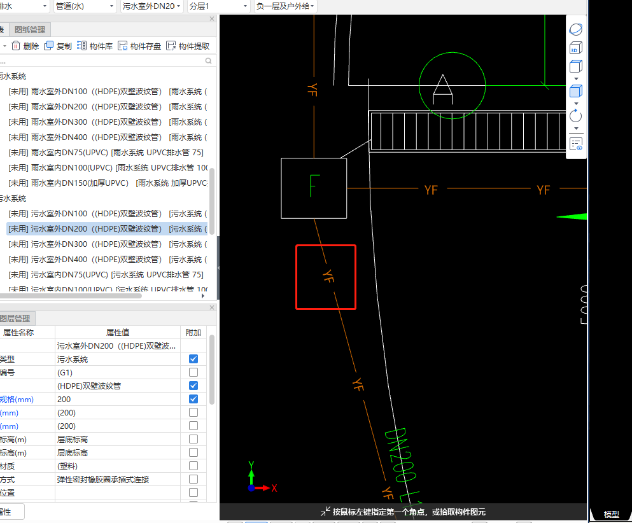Open the 排水 dropdown

pos(24,6)
